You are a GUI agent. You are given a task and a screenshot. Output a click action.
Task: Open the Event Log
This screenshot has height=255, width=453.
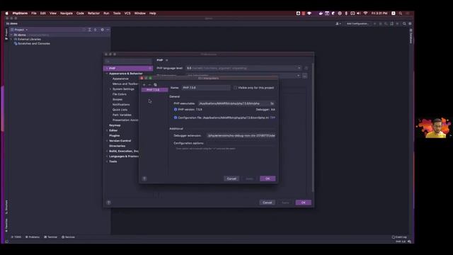click(399, 237)
